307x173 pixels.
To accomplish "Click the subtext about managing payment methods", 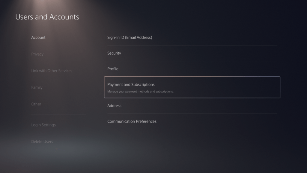I will pos(140,91).
